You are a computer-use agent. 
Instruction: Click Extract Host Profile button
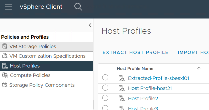pos(136,52)
